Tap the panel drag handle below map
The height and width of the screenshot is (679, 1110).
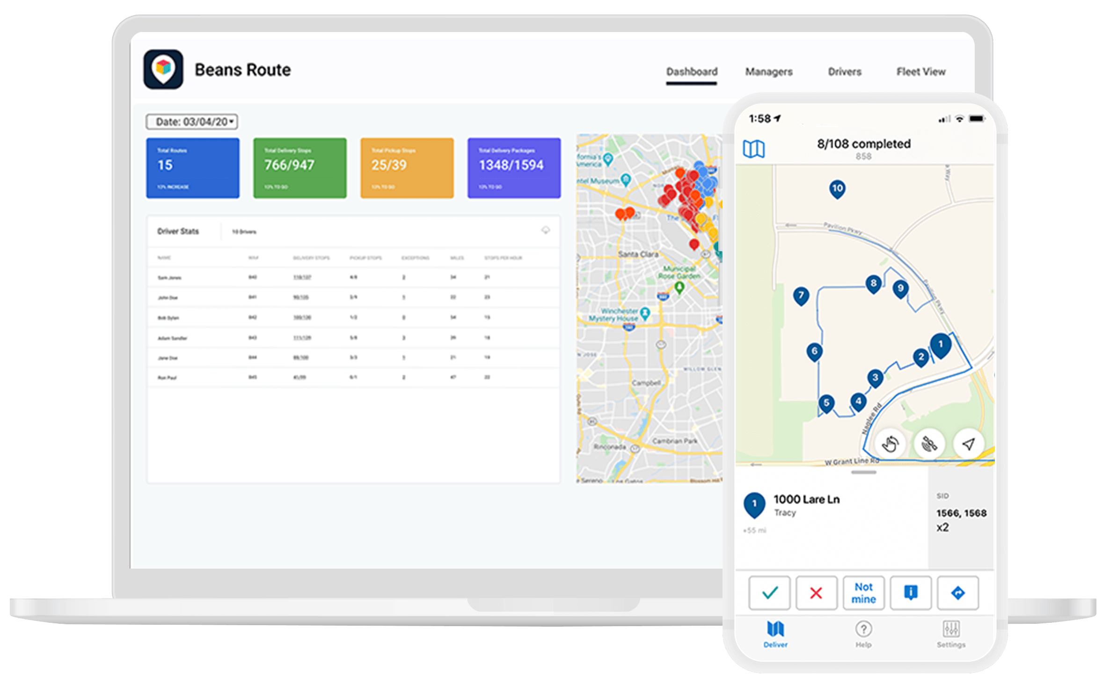tap(863, 473)
